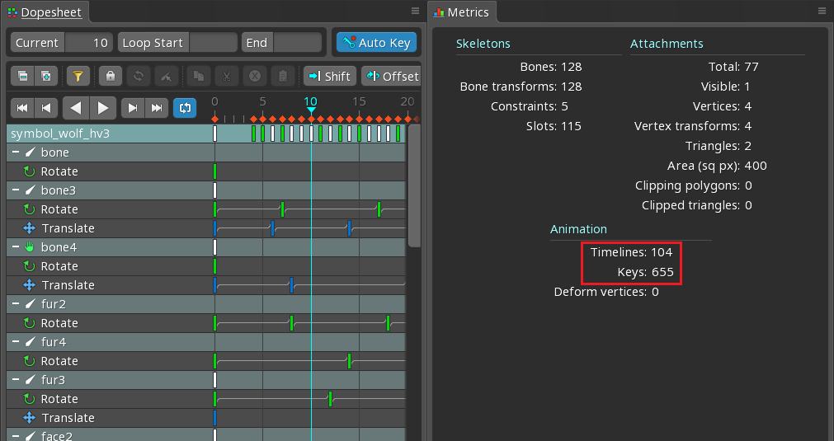The height and width of the screenshot is (441, 834).
Task: Toggle the Auto Key button
Action: (x=376, y=43)
